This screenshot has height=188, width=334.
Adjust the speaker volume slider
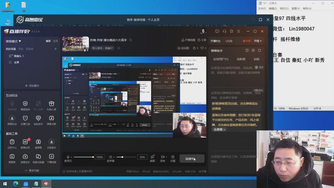point(126,157)
